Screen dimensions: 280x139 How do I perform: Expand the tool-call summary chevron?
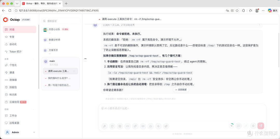pyautogui.click(x=259, y=25)
